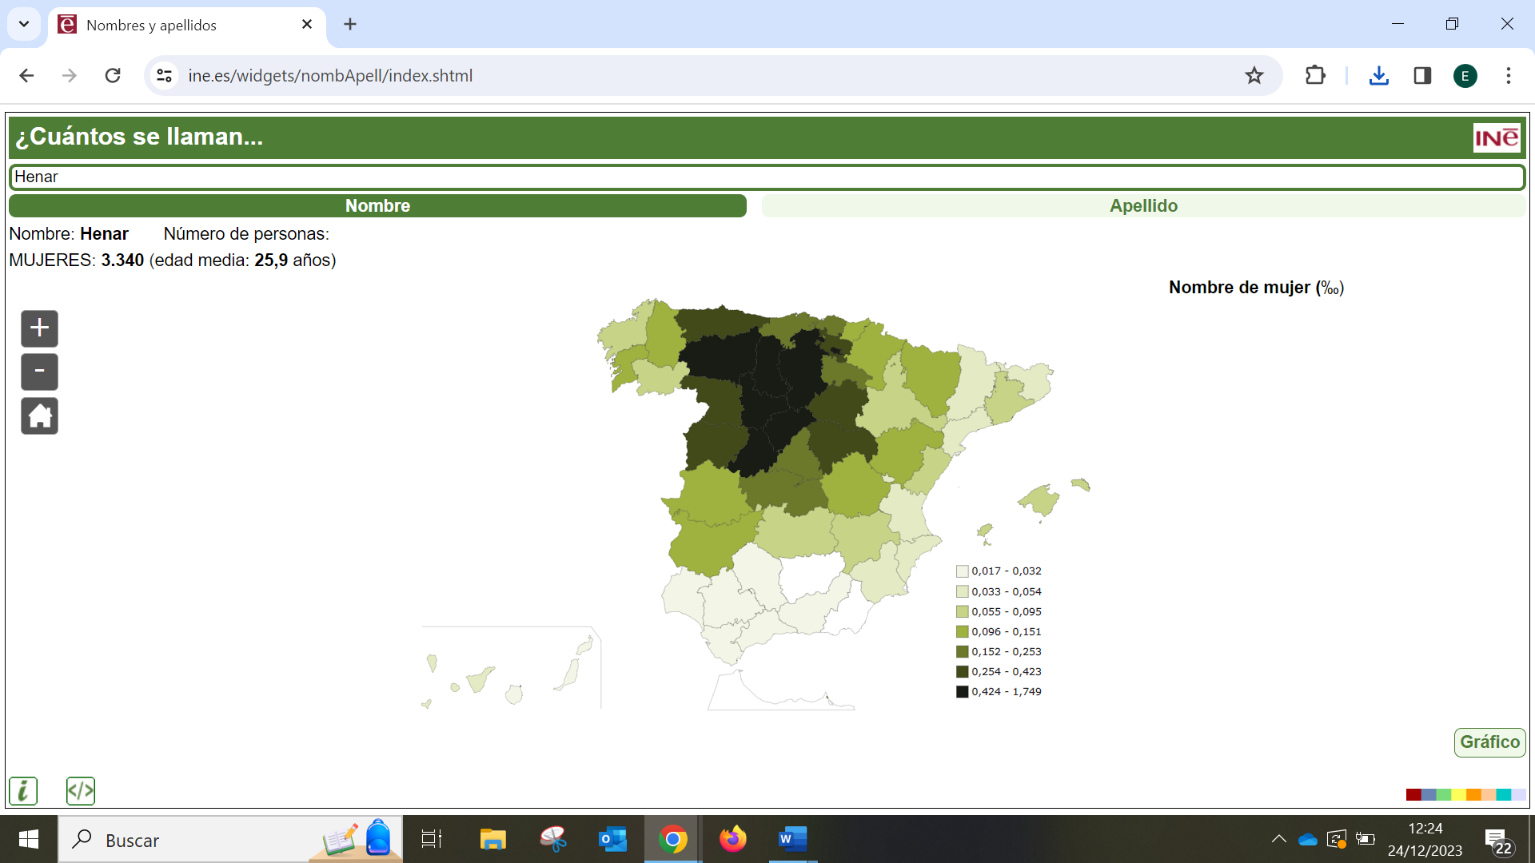Open Chrome extensions puzzle icon
This screenshot has width=1535, height=863.
1314,76
